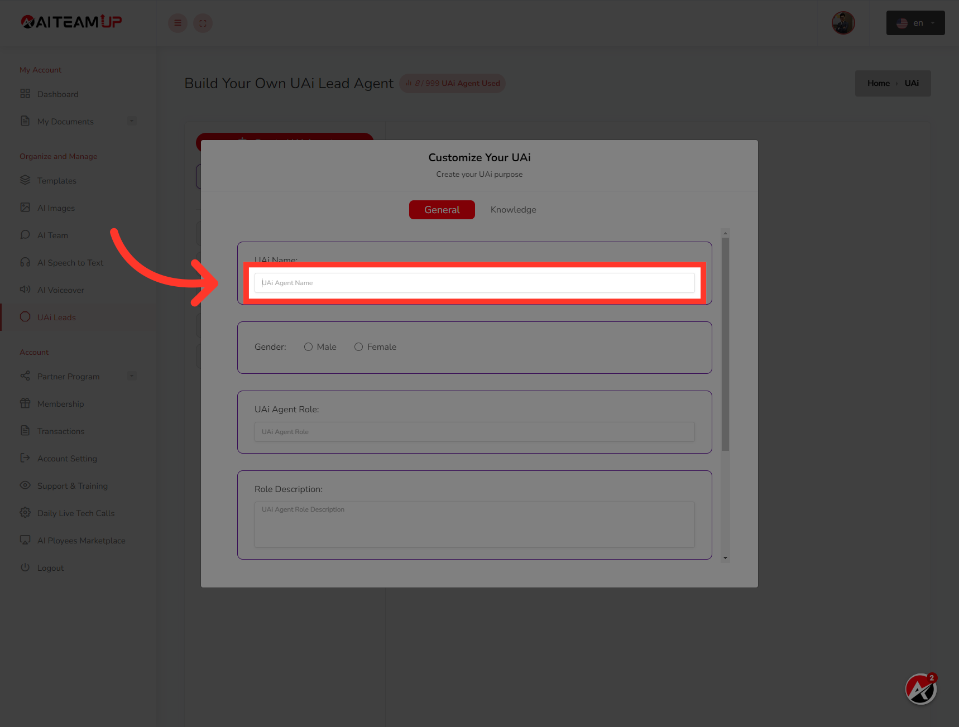The width and height of the screenshot is (959, 727).
Task: Click the fullscreen icon in header
Action: point(203,23)
